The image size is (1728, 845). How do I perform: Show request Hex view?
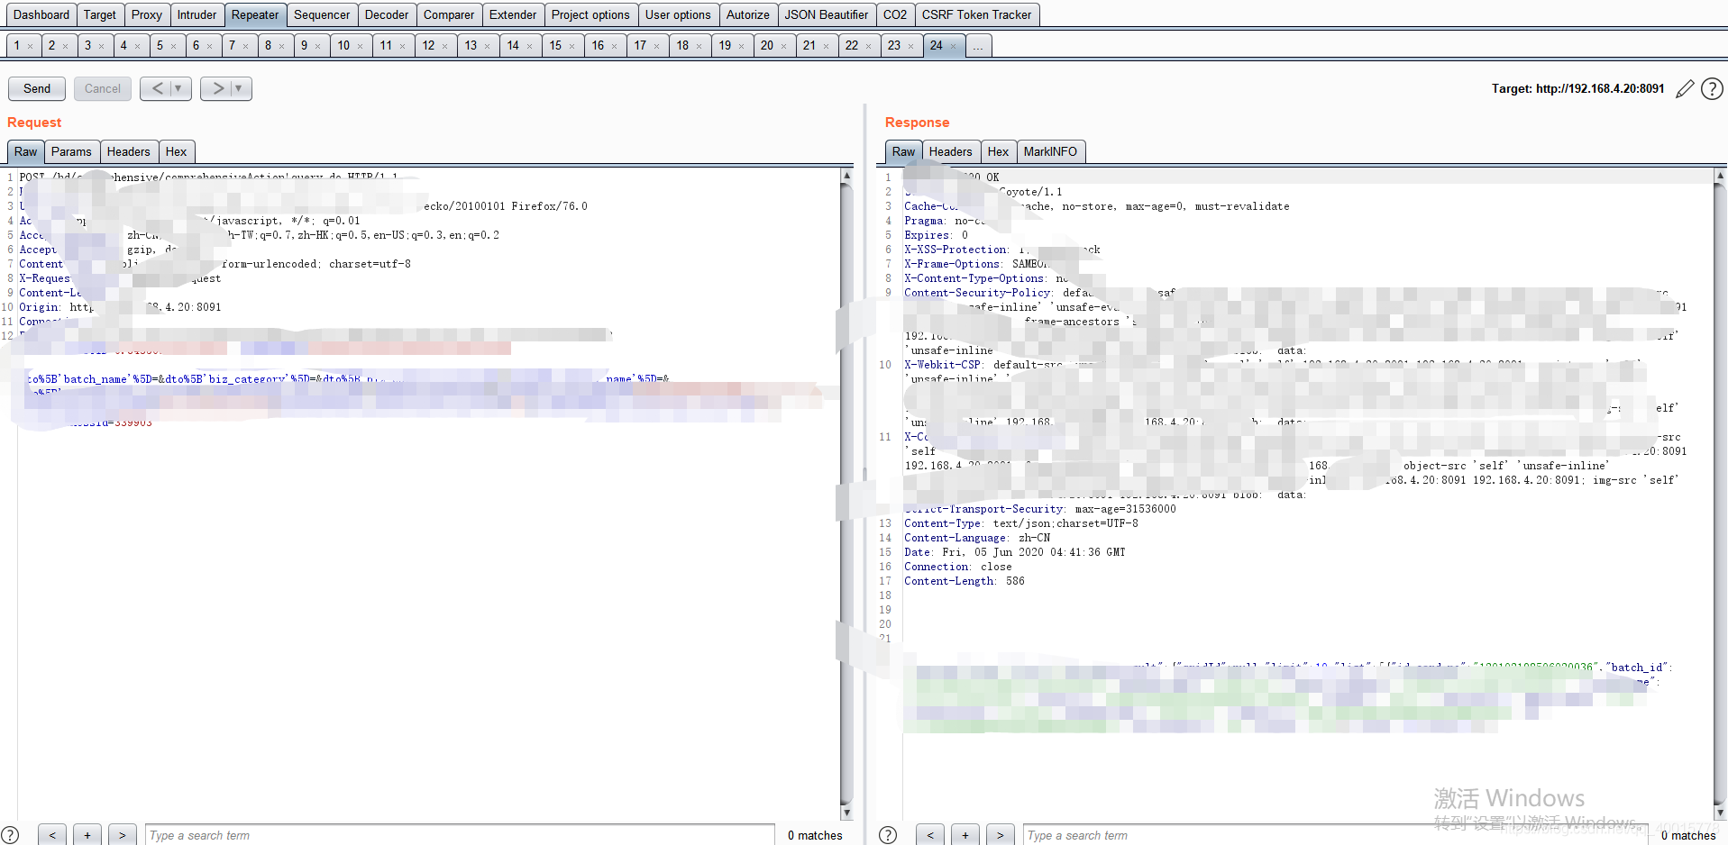click(x=177, y=151)
